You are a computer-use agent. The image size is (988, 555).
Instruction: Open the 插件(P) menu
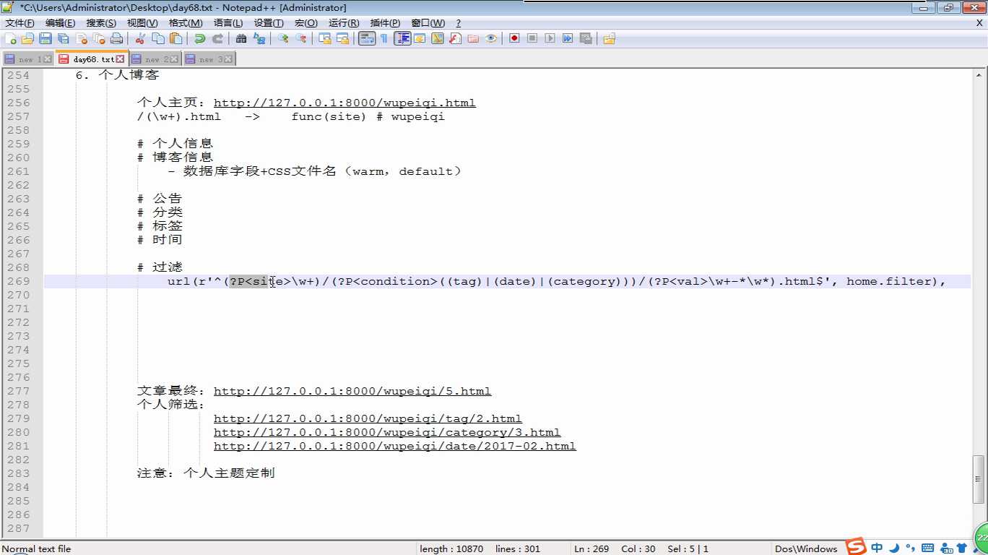point(385,23)
